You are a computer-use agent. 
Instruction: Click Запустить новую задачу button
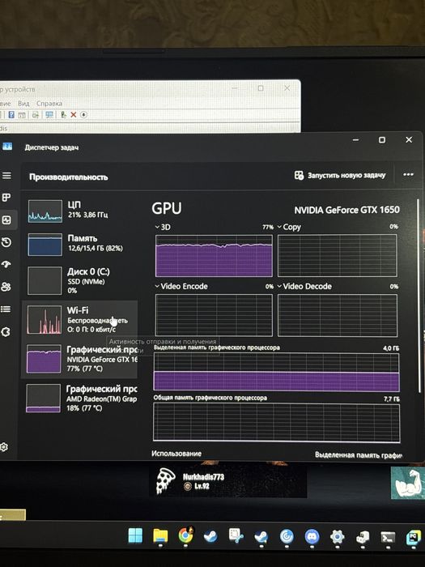[x=340, y=176]
